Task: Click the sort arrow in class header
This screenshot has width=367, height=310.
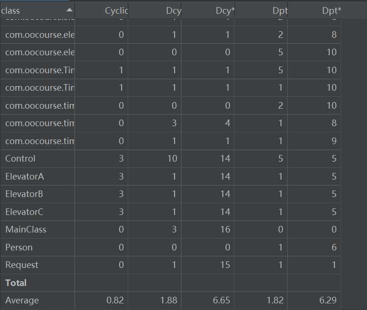Action: [69, 10]
